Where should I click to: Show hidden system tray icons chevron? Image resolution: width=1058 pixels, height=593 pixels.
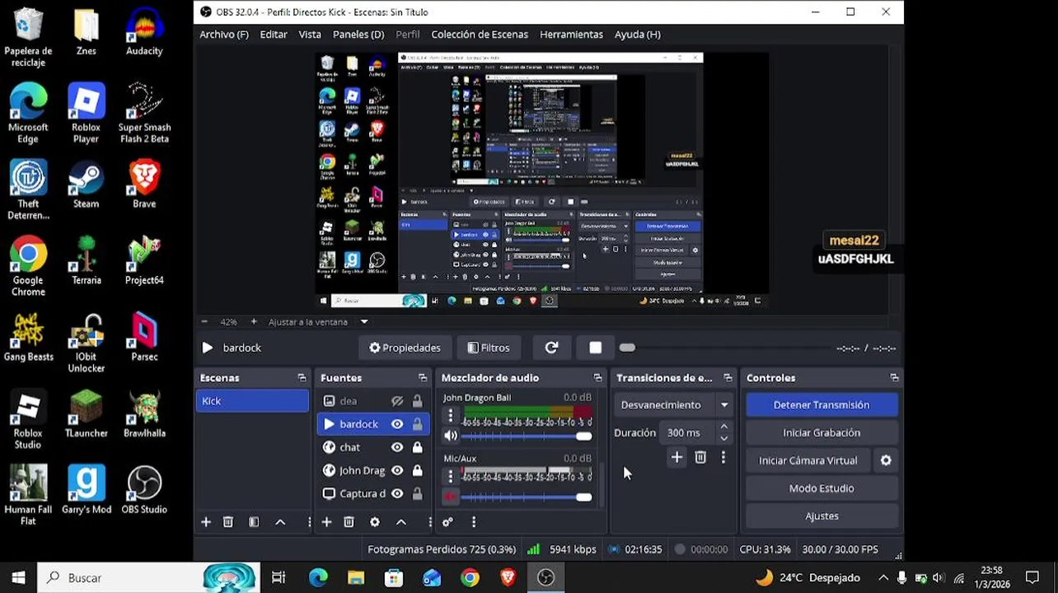[x=883, y=578]
